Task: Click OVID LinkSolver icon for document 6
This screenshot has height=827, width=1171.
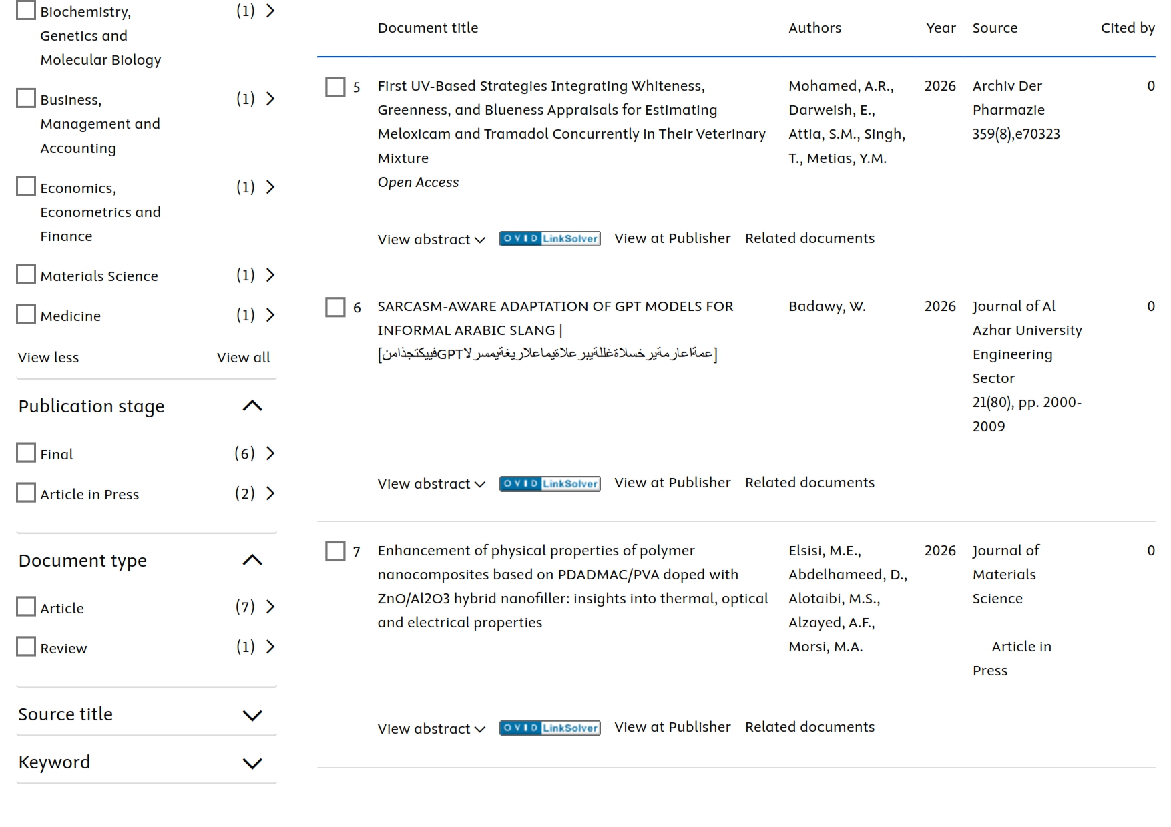Action: (x=549, y=484)
